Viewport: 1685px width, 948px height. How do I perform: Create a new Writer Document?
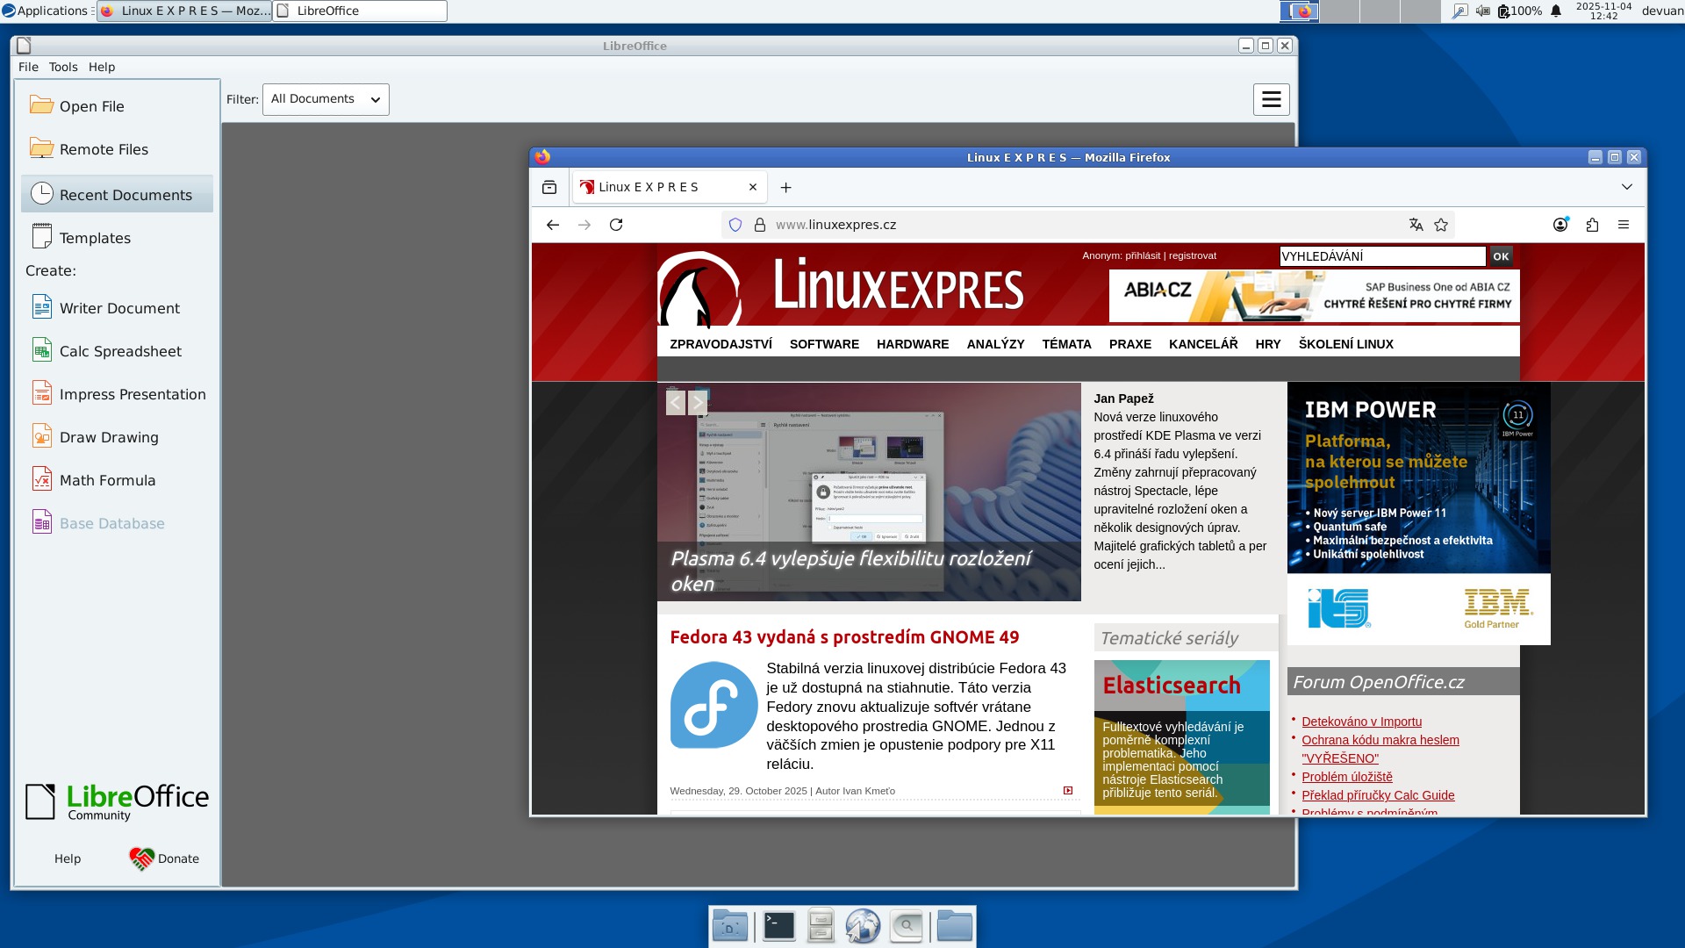tap(119, 308)
